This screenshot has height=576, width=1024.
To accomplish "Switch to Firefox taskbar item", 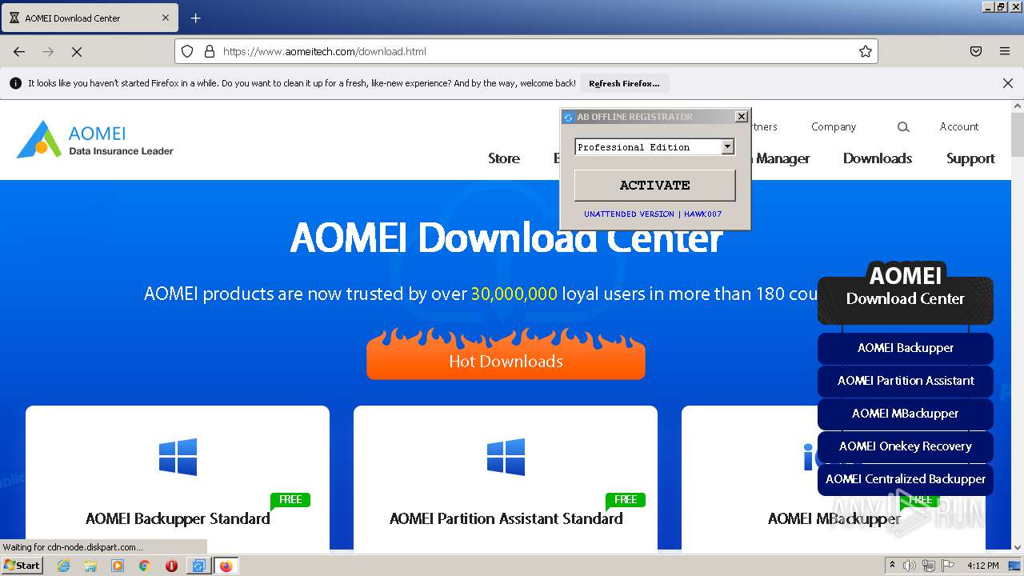I will pyautogui.click(x=226, y=566).
